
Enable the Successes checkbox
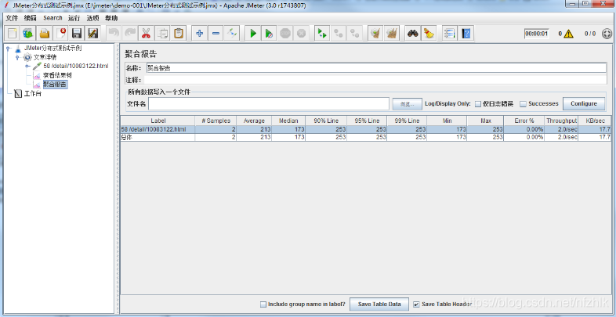[523, 104]
